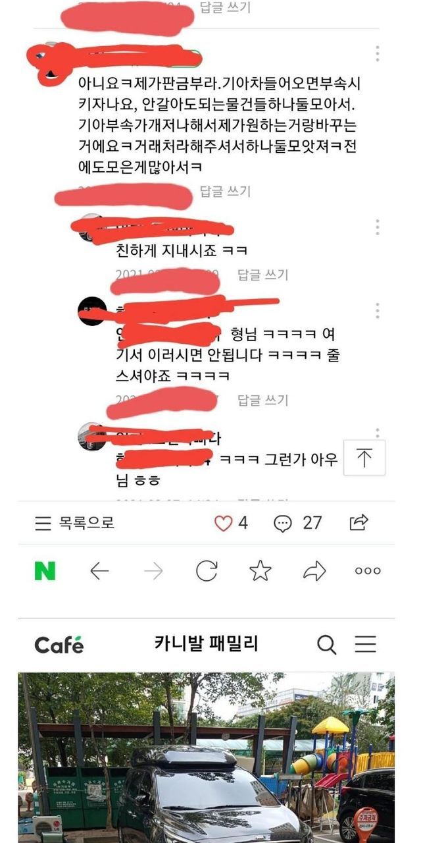
Task: Open the cafe hamburger menu
Action: click(x=366, y=644)
